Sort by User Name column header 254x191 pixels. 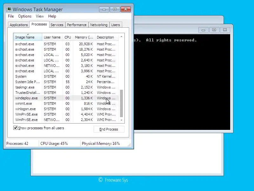click(52, 37)
